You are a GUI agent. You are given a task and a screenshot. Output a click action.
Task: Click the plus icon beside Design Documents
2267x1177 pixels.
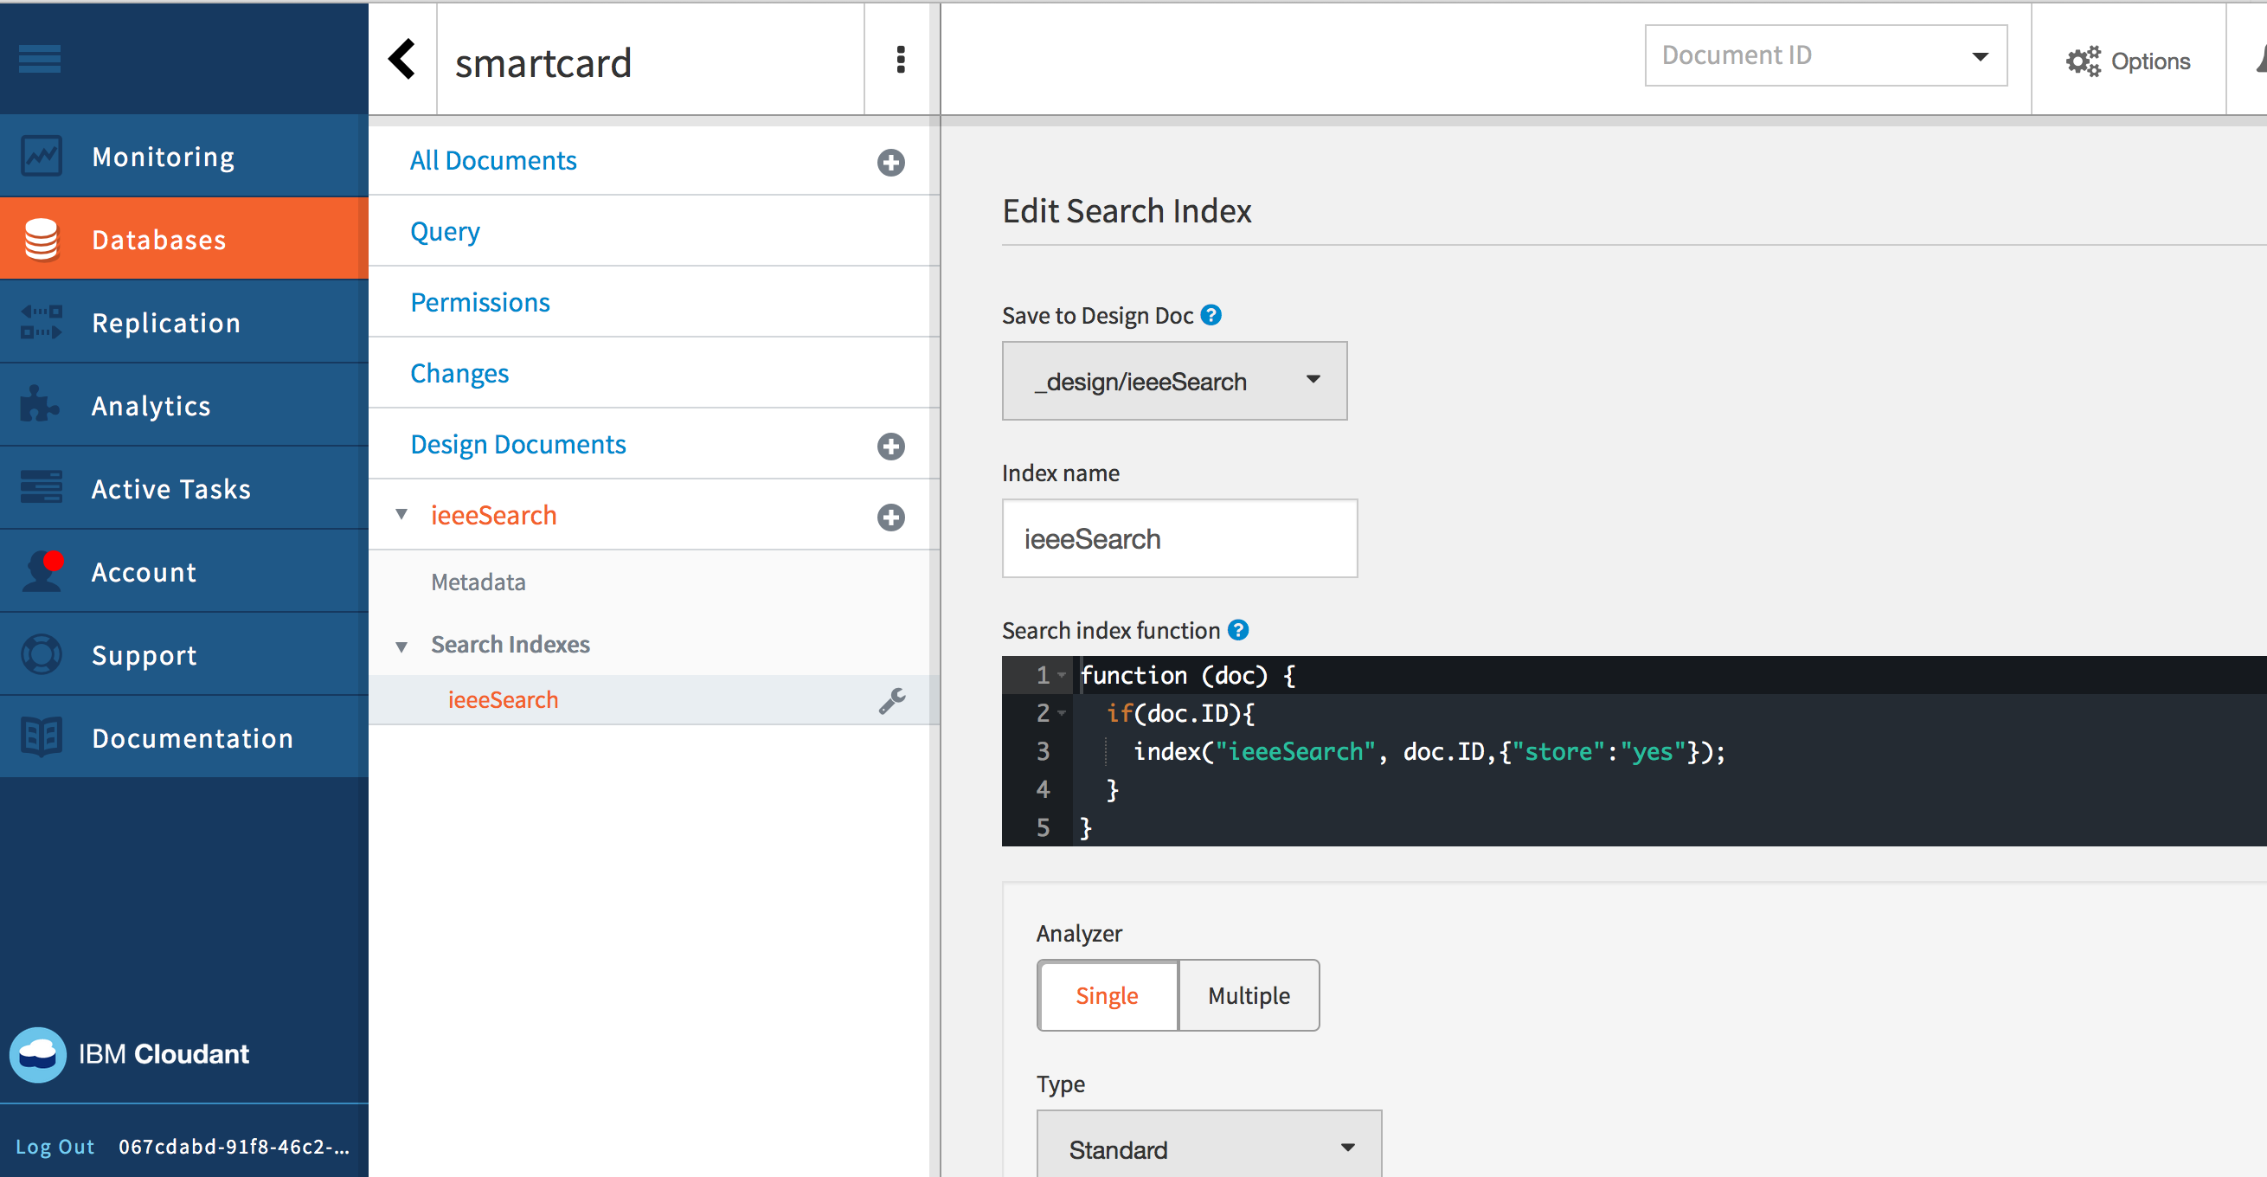click(890, 447)
